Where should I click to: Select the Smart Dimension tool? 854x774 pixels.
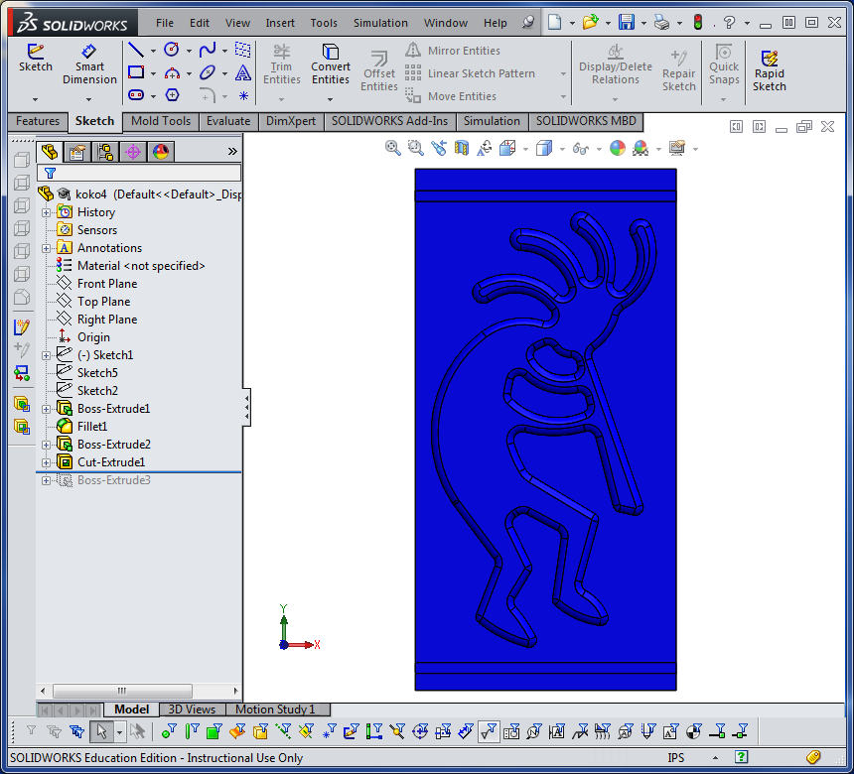click(89, 64)
